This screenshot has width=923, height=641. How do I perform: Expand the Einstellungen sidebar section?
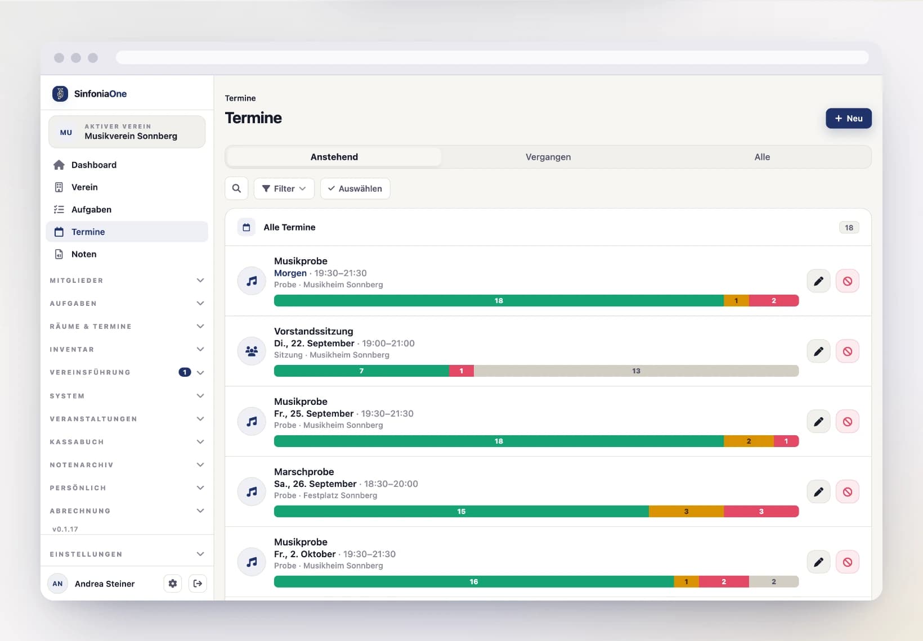click(x=127, y=554)
